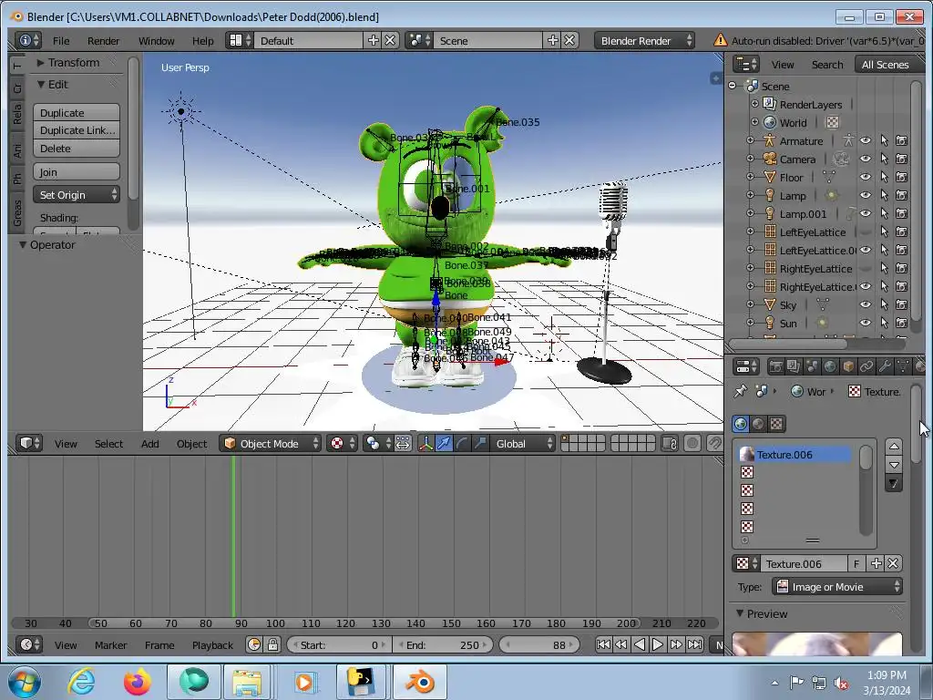
Task: Enable the scale manipulator icon
Action: coord(480,444)
